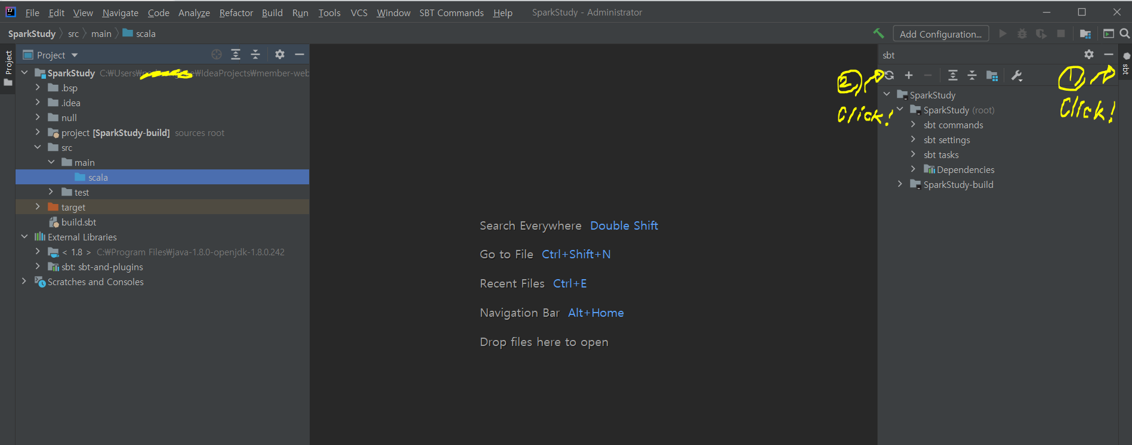Expand the .idea folder

(x=38, y=102)
